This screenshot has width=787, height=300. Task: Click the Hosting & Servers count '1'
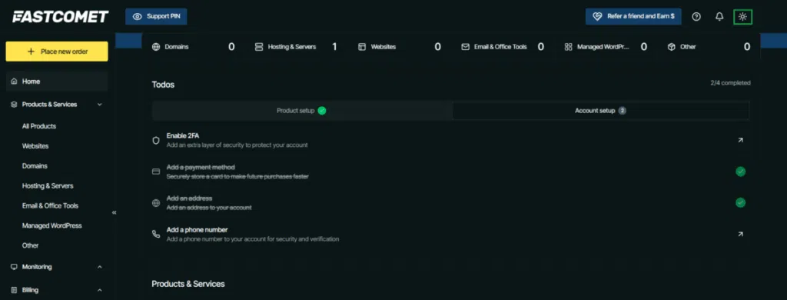[x=334, y=47]
